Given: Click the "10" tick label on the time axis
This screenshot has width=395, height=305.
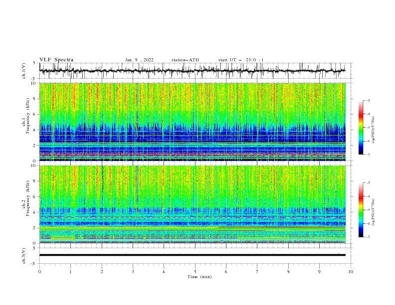Looking at the screenshot, I should coord(351,272).
